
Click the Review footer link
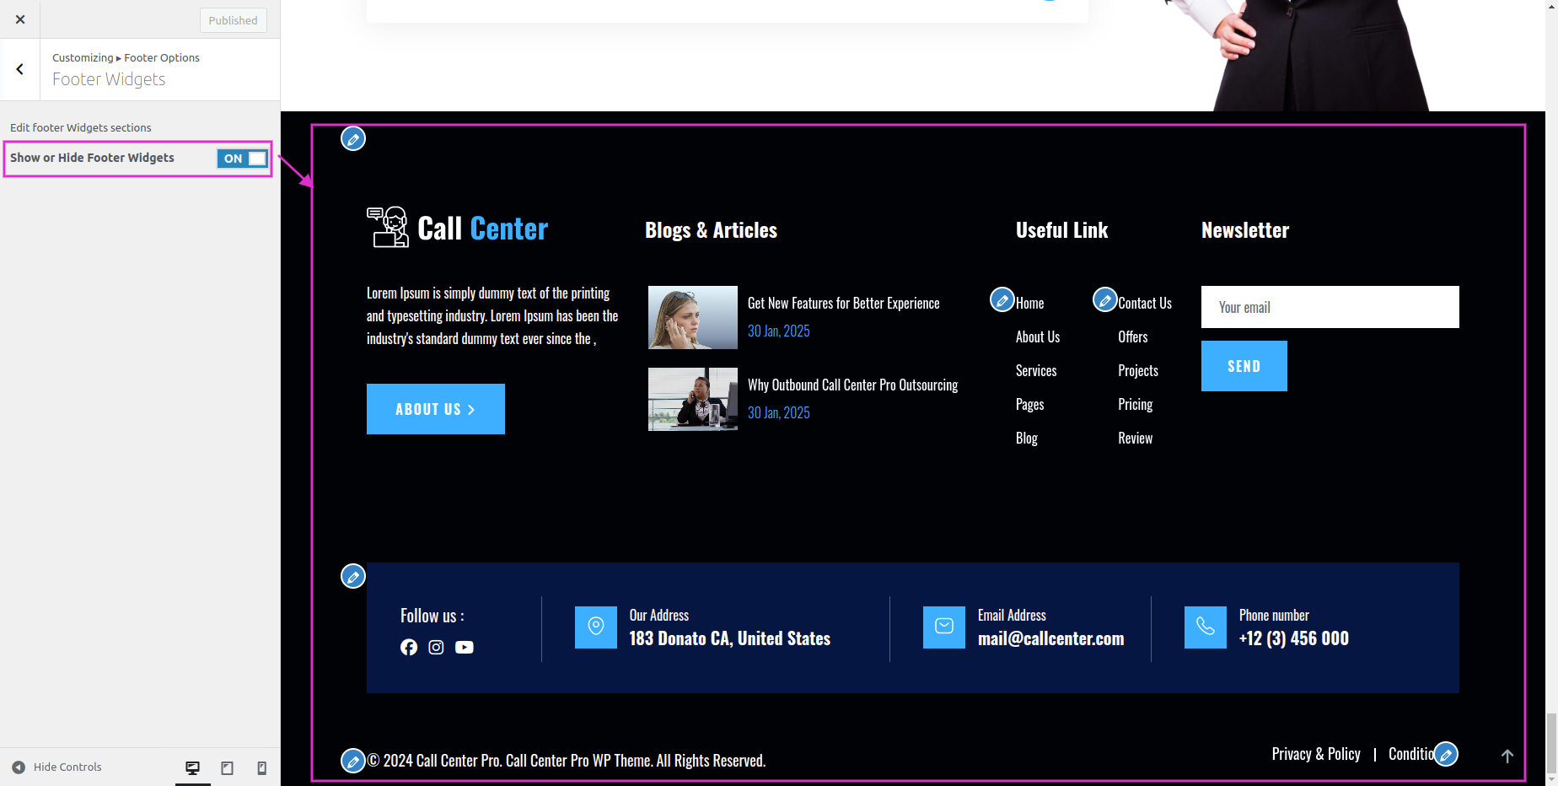(x=1136, y=438)
